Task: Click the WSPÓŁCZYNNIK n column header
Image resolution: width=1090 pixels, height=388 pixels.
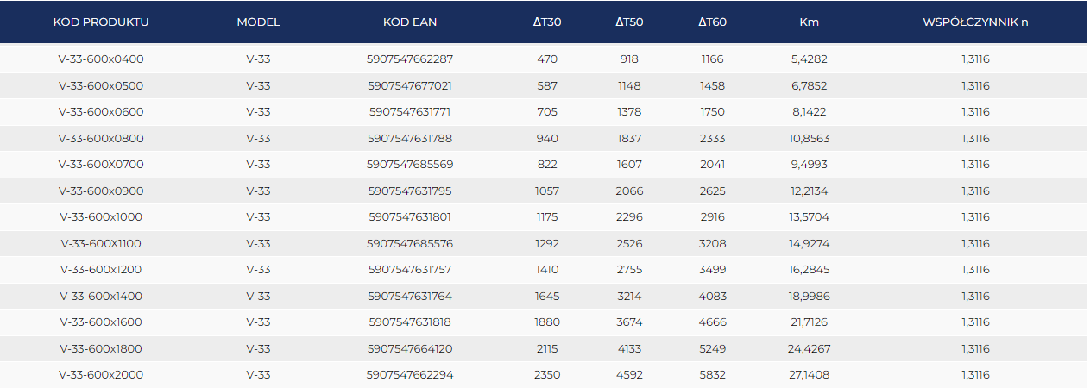Action: 975,22
